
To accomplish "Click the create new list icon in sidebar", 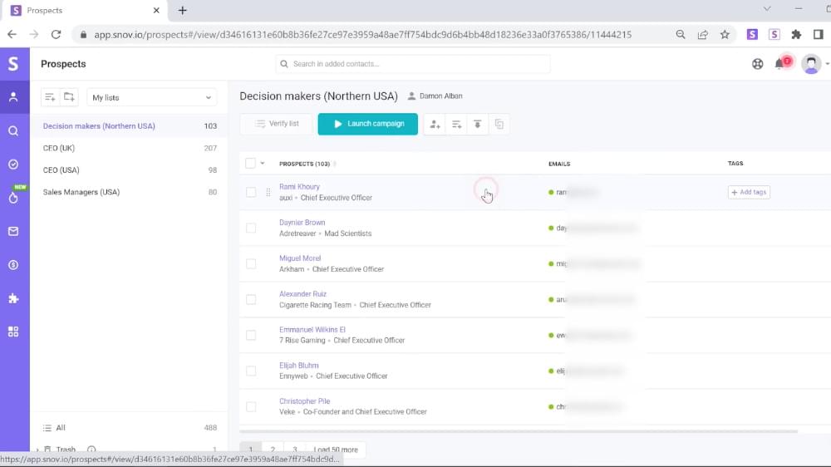I will tap(50, 97).
